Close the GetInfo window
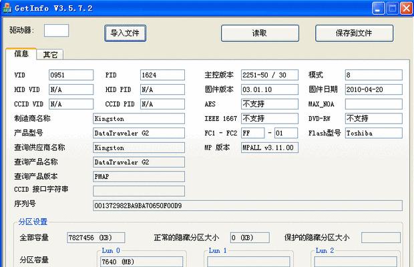 tap(406, 8)
